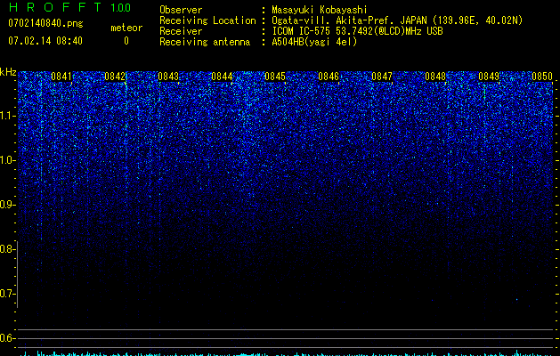560x356 pixels.
Task: Click the kHz axis unit label
Action: [x=8, y=72]
